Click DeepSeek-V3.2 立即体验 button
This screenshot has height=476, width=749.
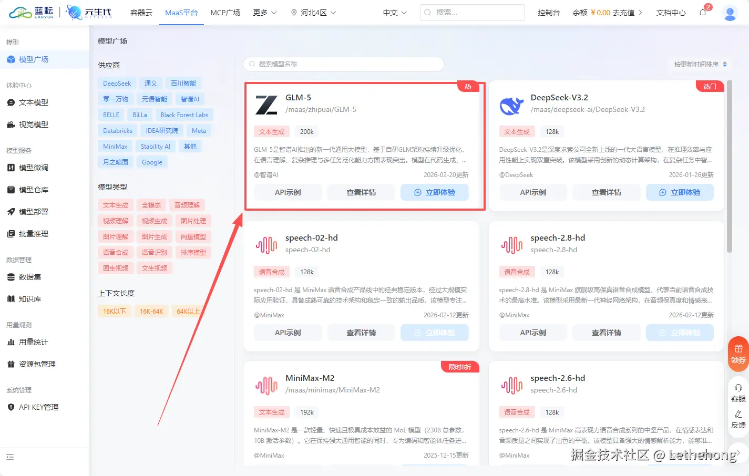[x=680, y=192]
